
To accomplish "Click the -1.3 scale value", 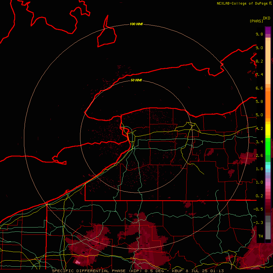I will (x=258, y=223).
